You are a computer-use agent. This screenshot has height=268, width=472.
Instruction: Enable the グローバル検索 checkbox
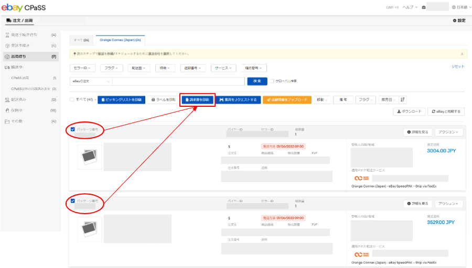coord(272,81)
